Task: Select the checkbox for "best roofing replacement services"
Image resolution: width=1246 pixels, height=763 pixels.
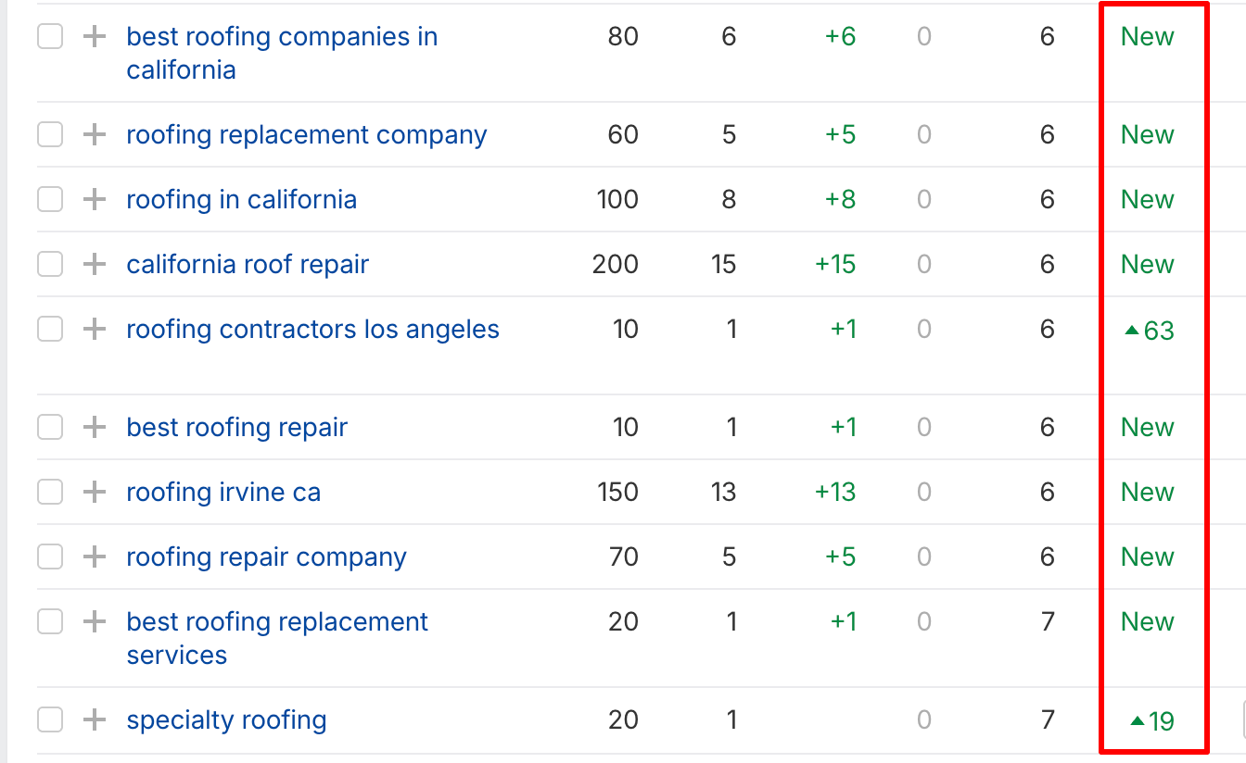Action: click(x=49, y=621)
